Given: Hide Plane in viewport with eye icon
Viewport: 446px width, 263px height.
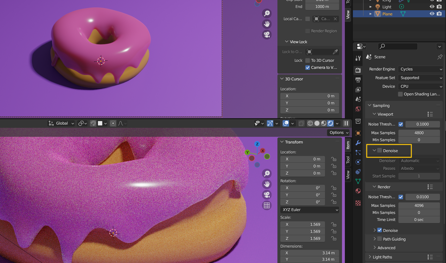Looking at the screenshot, I should pyautogui.click(x=432, y=14).
